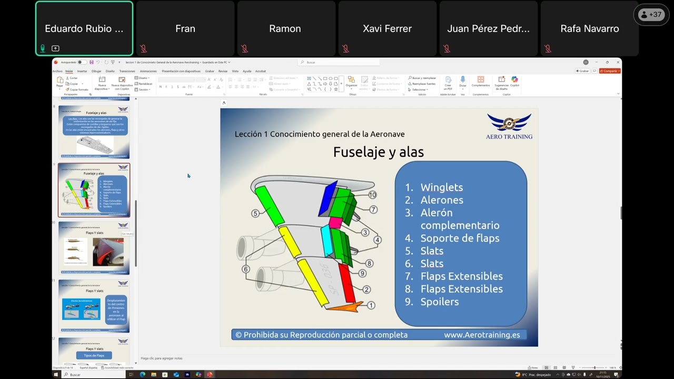Click Eduardo Rubio participant tile

[x=84, y=28]
